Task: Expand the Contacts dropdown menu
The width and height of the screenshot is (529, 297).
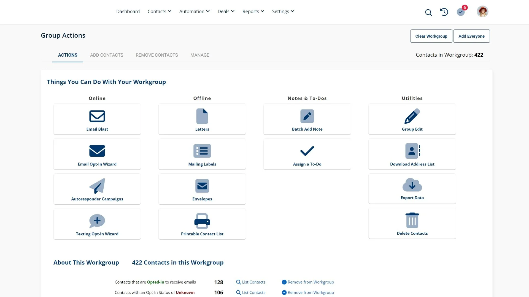Action: coord(159,11)
